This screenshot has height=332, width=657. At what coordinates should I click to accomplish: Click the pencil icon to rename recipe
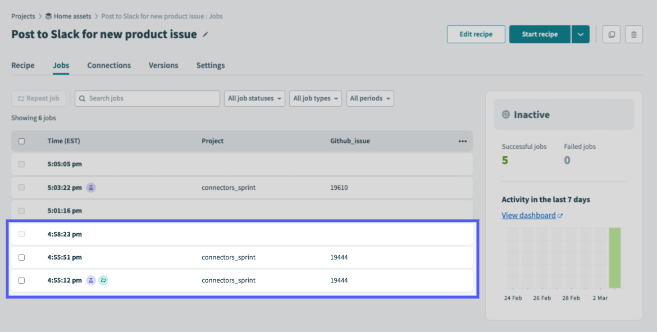[x=206, y=35]
